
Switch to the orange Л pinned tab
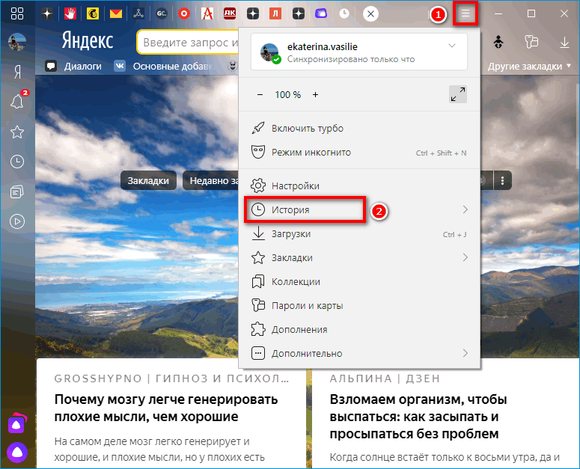click(x=275, y=13)
